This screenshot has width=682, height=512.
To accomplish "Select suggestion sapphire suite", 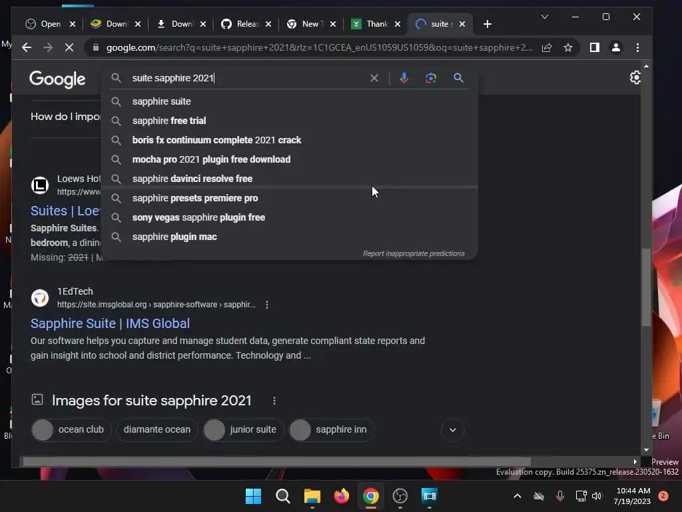I will (289, 101).
